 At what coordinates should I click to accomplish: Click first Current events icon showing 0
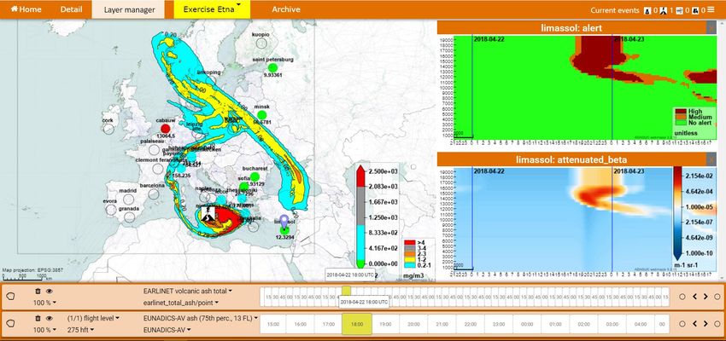click(648, 10)
